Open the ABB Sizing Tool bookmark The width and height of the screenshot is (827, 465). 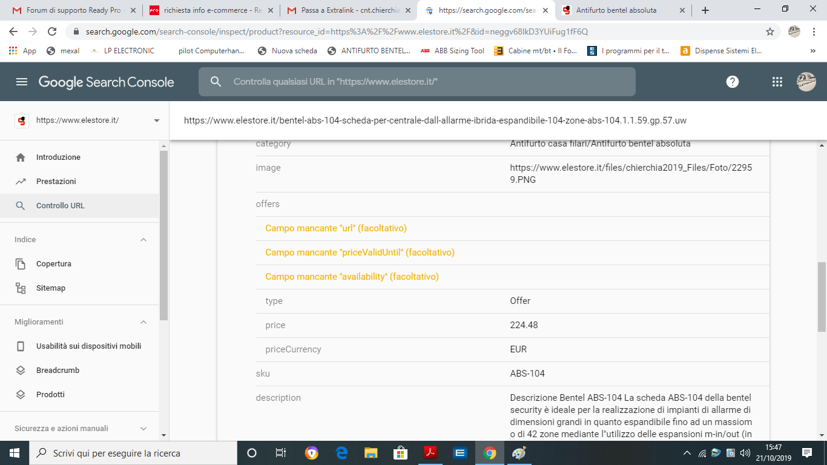tap(452, 51)
